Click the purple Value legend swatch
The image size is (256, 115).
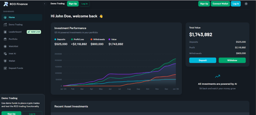[x=110, y=40]
